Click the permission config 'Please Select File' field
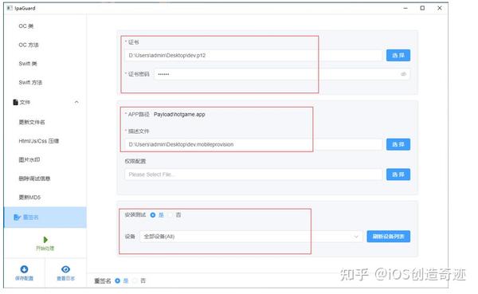 pyautogui.click(x=253, y=174)
